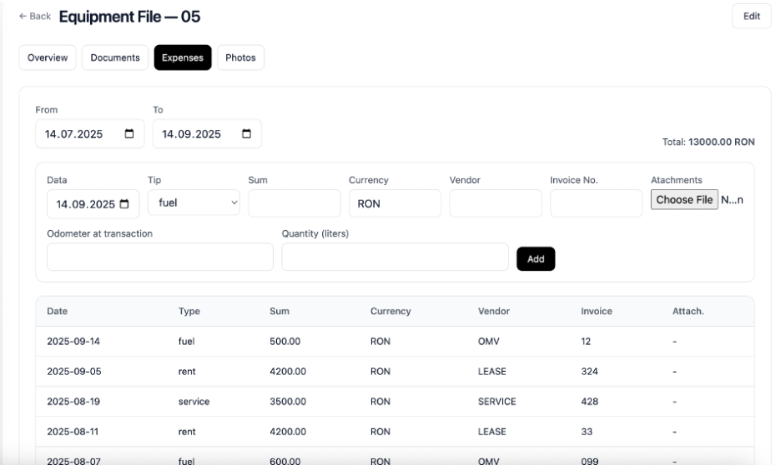Screen dimensions: 781x465
Task: Go to the Photos tab
Action: pos(240,57)
